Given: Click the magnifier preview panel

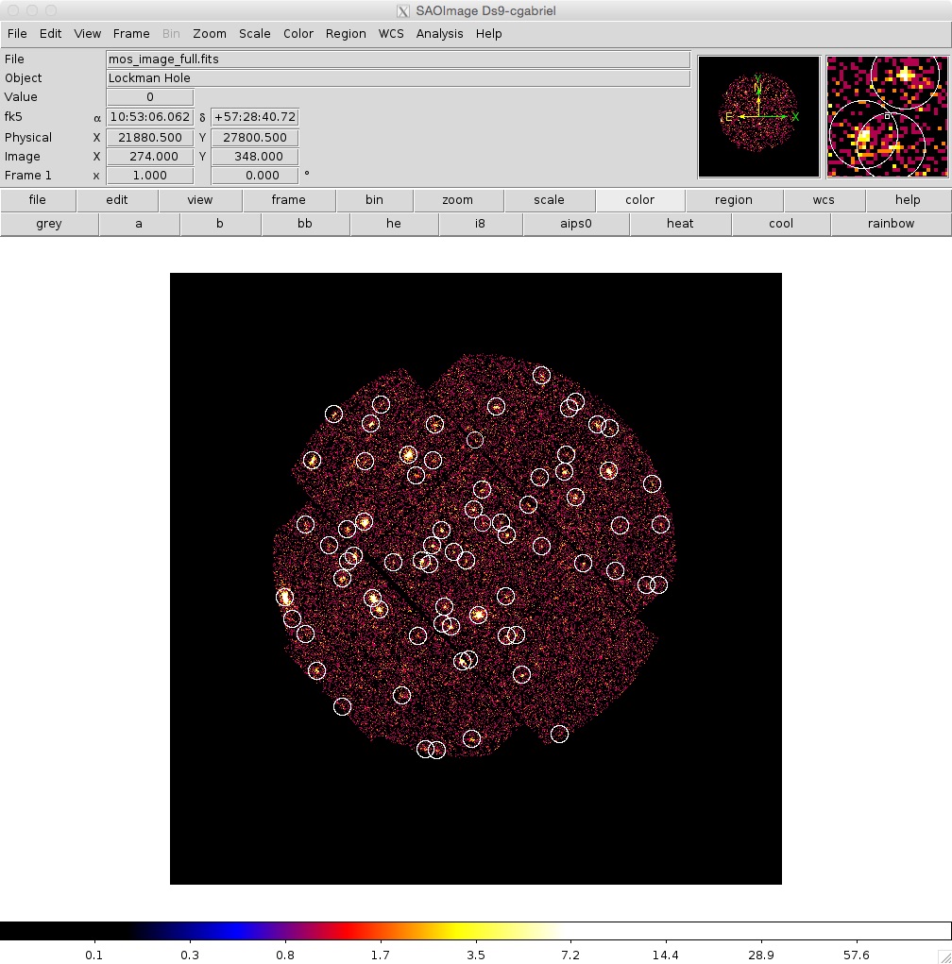Looking at the screenshot, I should pyautogui.click(x=888, y=117).
